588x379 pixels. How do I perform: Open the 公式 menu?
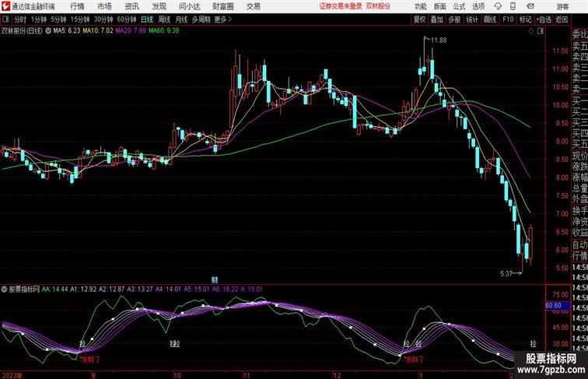click(x=459, y=6)
